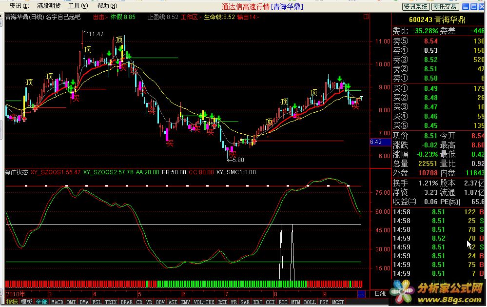Switch to the WR indicator
The height and width of the screenshot is (307, 487).
(x=234, y=302)
